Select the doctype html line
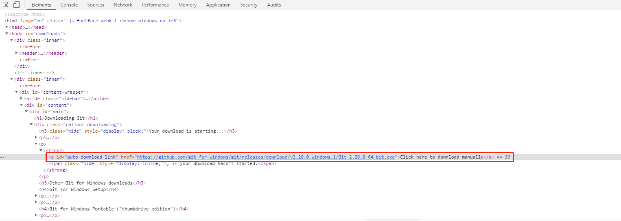The image size is (621, 221). (x=25, y=14)
